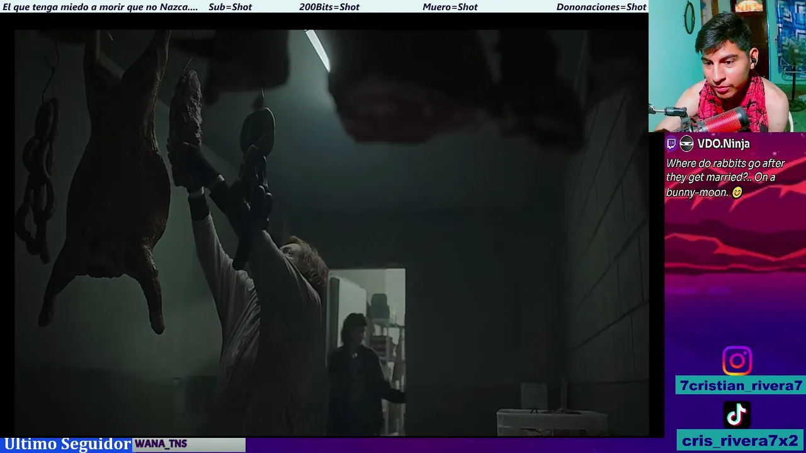
Task: Click the Instagram logo icon
Action: point(737,361)
